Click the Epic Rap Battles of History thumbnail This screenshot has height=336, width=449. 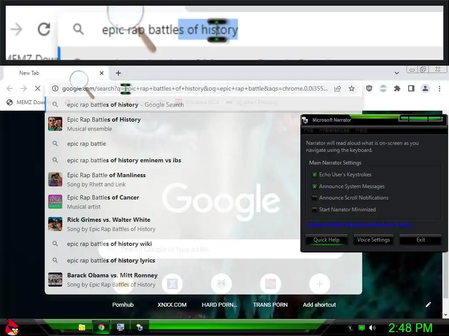pos(55,124)
